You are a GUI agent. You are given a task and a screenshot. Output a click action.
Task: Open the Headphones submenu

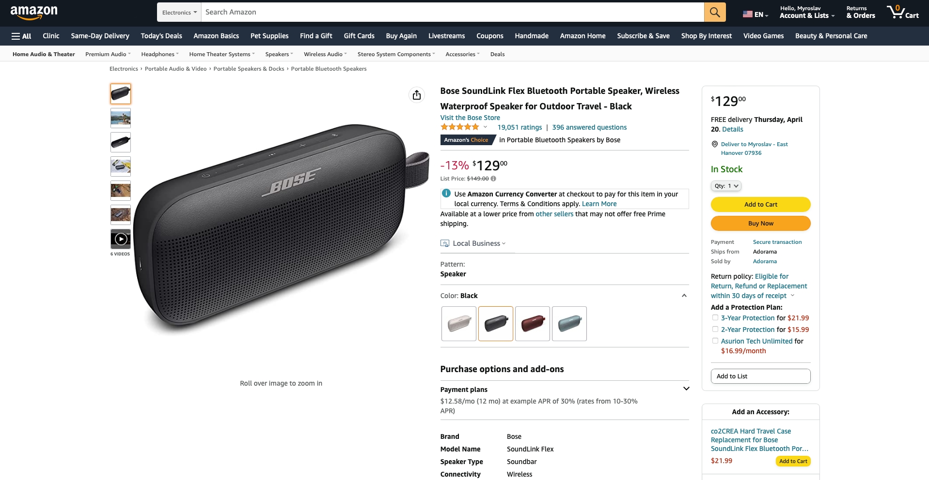pyautogui.click(x=159, y=54)
